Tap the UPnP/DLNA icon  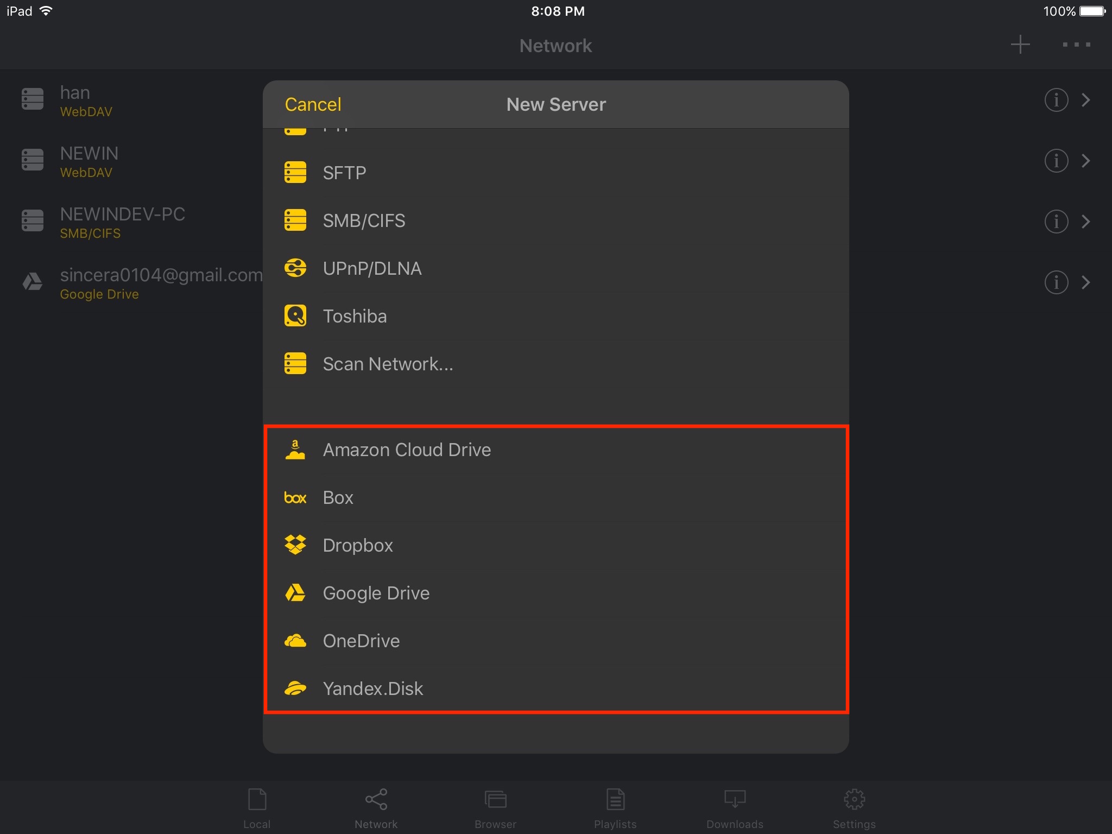[x=295, y=268]
